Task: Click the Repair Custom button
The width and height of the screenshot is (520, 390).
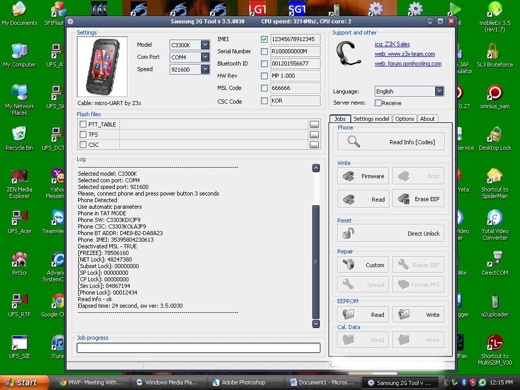Action: pos(363,265)
